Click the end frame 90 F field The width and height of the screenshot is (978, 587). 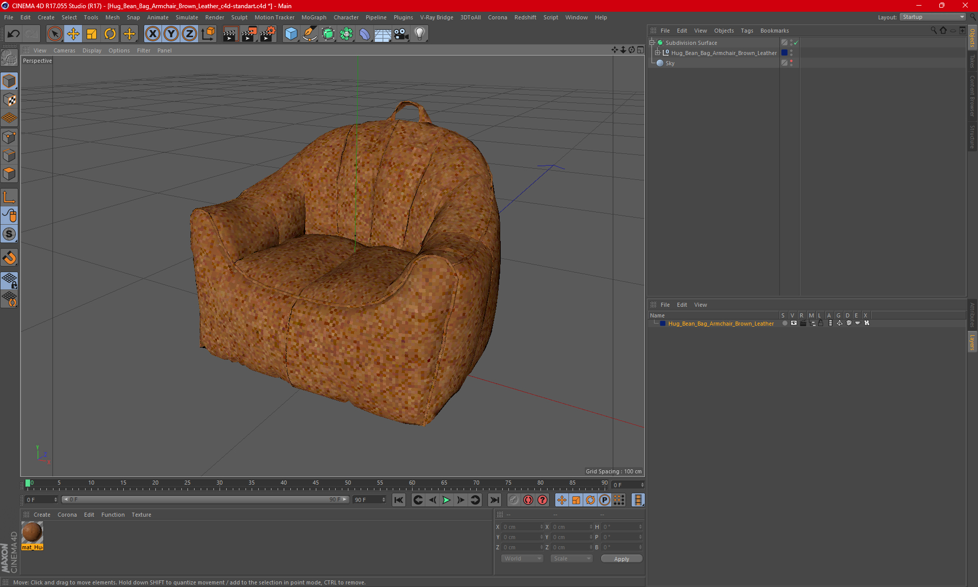coord(369,500)
